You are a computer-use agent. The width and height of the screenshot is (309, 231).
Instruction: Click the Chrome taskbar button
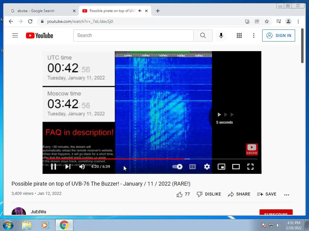pos(64,225)
